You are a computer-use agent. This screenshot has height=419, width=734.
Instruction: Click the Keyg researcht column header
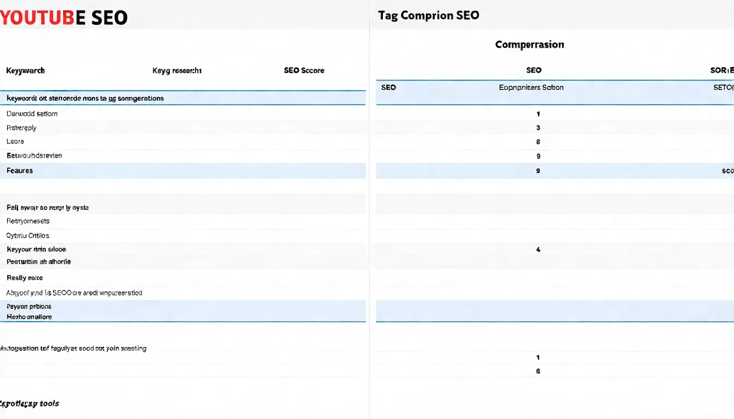177,70
